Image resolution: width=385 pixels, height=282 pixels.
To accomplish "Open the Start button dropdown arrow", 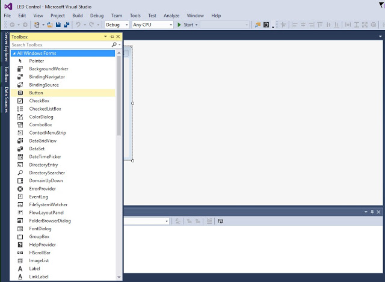I will pyautogui.click(x=197, y=25).
